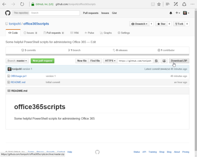Open the user avatar menu
The height and width of the screenshot is (157, 197).
(x=186, y=13)
